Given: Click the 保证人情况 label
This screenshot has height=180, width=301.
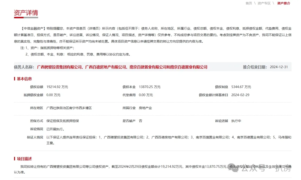Looking at the screenshot, I should (x=35, y=137).
